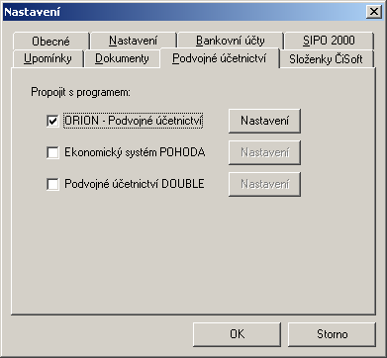This screenshot has width=387, height=358.
Task: Switch to Dokumenty tab
Action: point(122,58)
